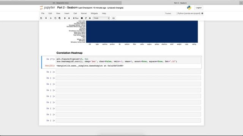The width and height of the screenshot is (243, 136).
Task: Click the dark blue heatmap plot
Action: tap(142, 32)
